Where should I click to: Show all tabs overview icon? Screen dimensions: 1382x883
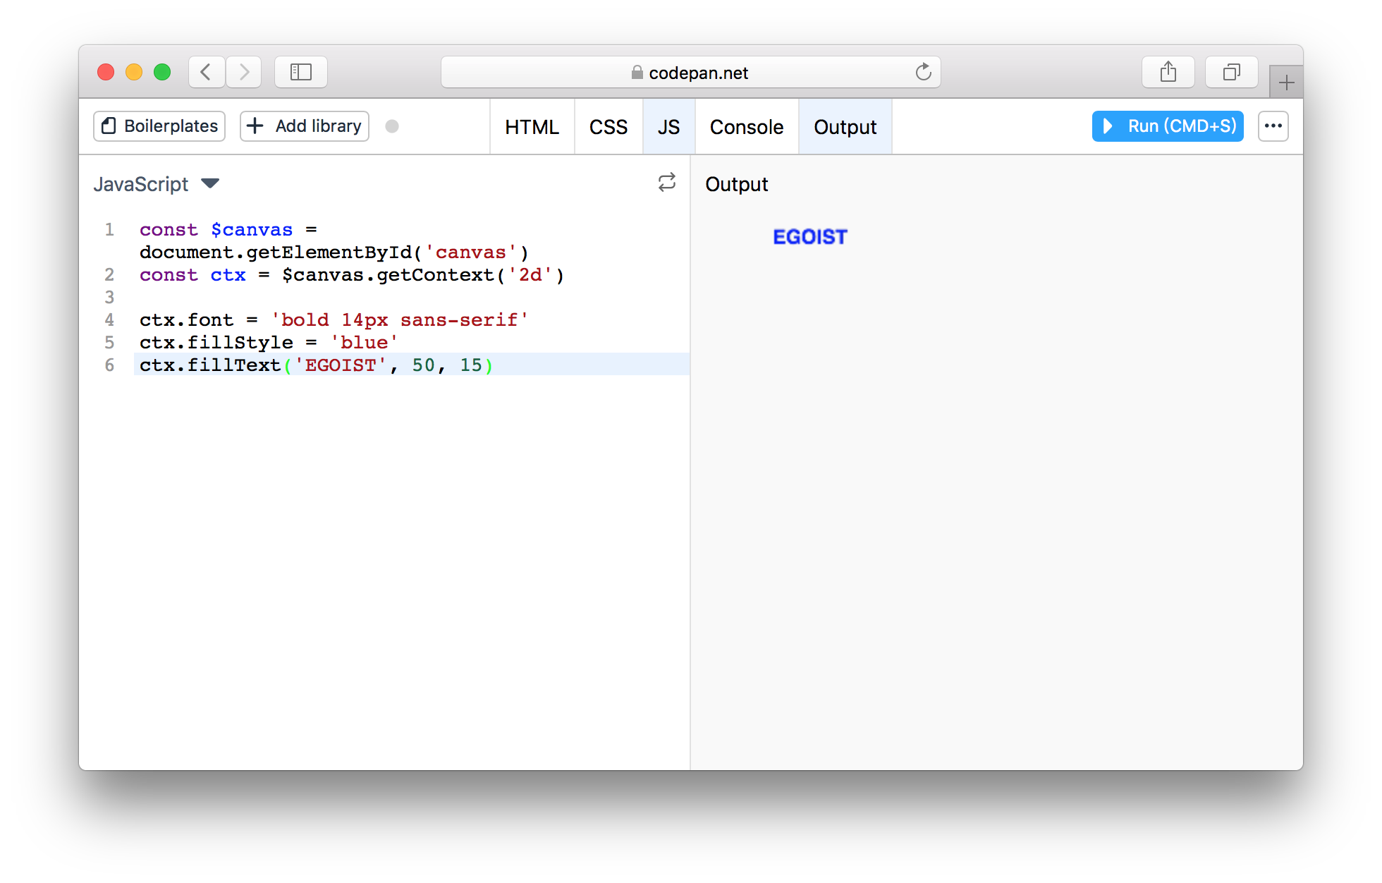pos(1231,72)
